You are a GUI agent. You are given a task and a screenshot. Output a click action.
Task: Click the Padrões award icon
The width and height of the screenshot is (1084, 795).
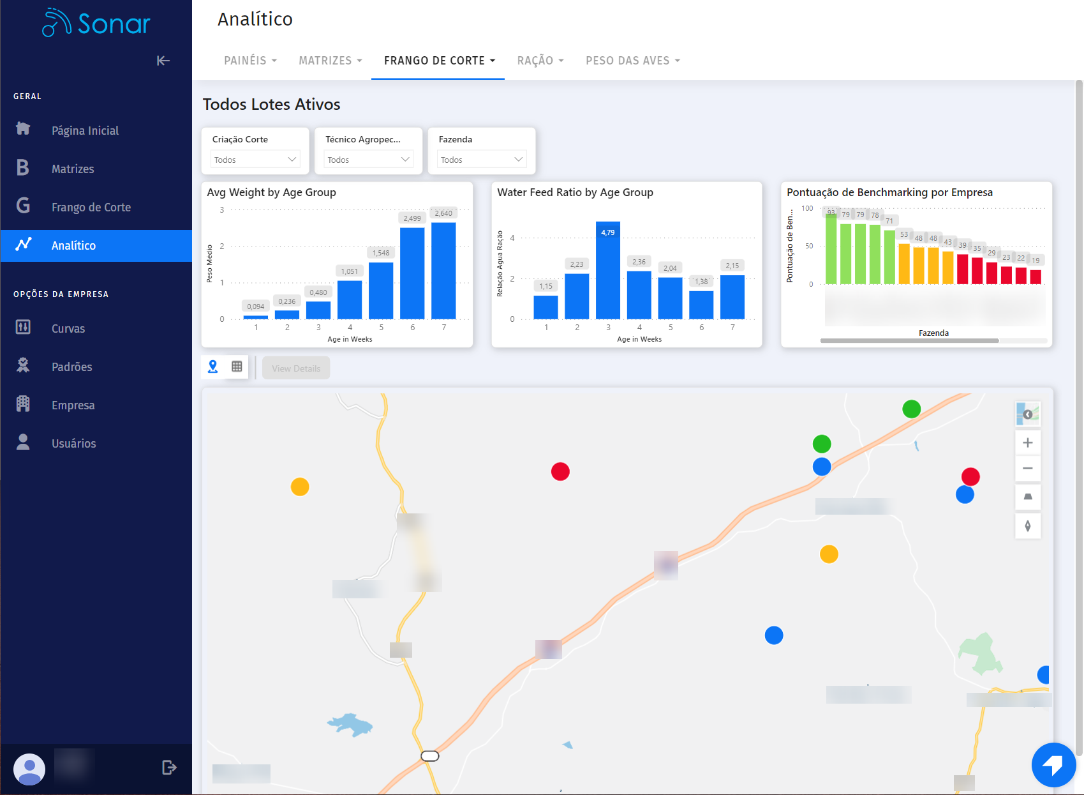coord(23,365)
